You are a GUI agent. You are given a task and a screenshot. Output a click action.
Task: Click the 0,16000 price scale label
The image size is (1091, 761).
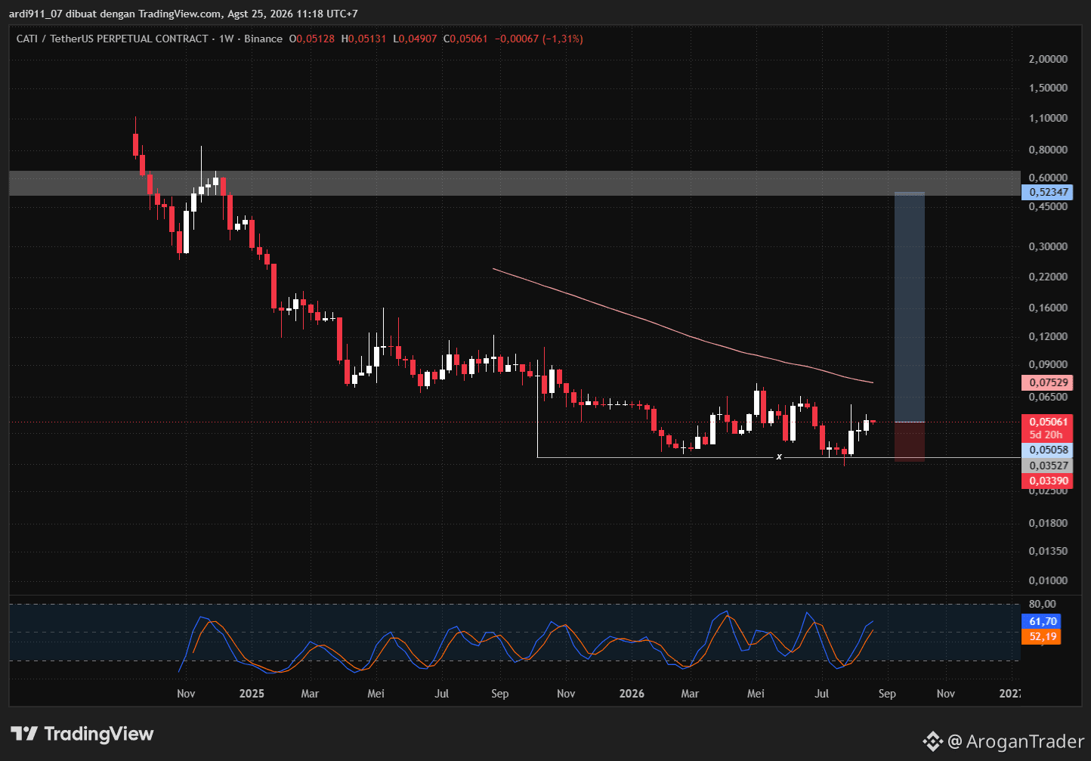tap(1048, 308)
